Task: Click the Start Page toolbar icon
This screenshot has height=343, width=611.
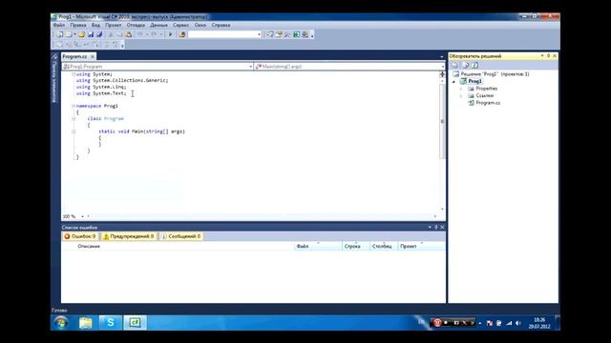Action: coord(297,34)
